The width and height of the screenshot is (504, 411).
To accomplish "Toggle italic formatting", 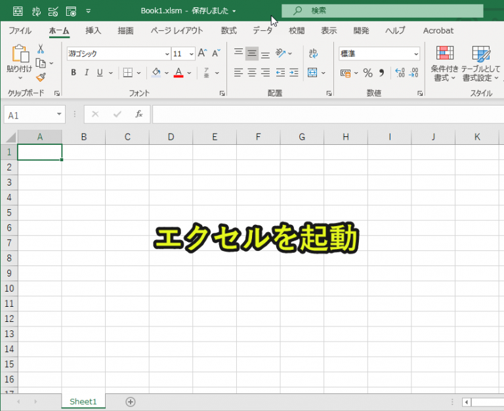I will pyautogui.click(x=87, y=73).
